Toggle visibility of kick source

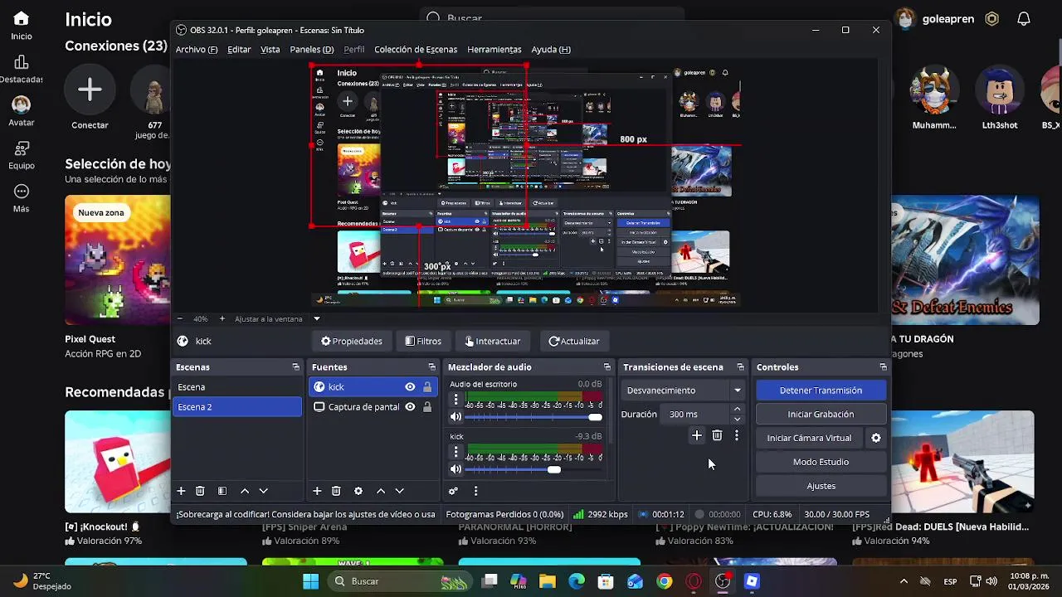410,386
